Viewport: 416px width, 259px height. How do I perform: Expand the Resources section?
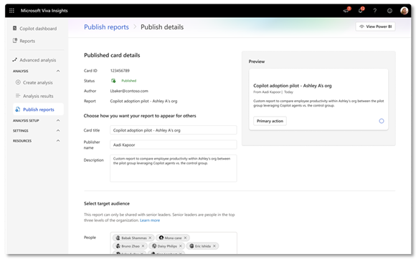click(x=58, y=140)
